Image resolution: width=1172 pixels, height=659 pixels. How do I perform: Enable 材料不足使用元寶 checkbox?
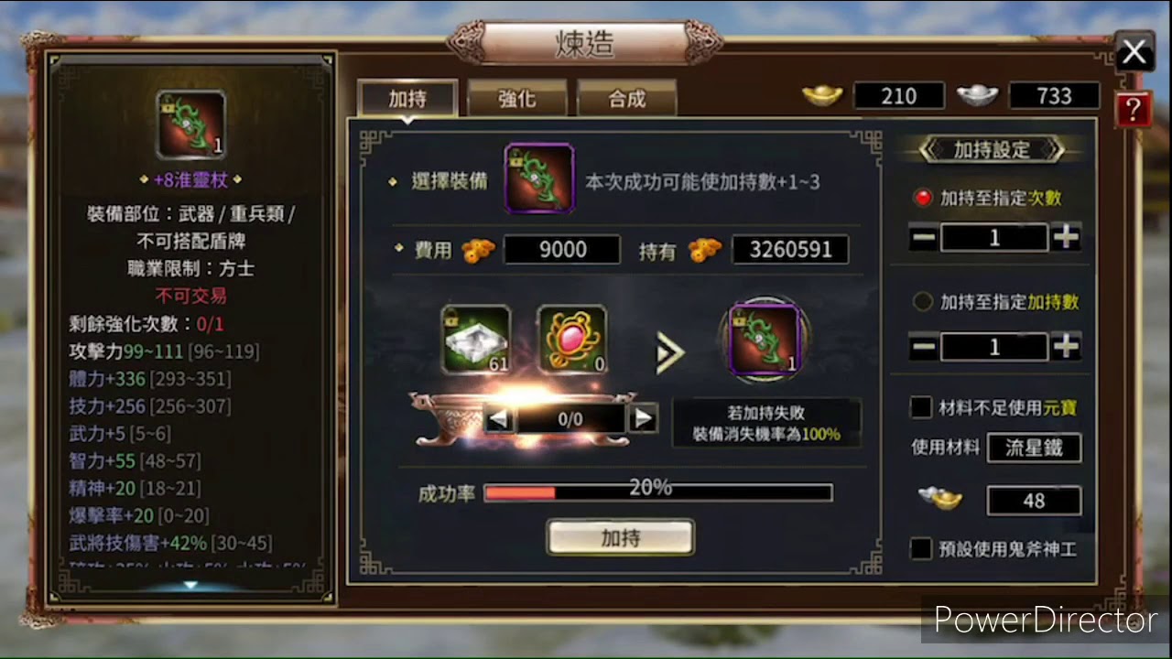921,406
